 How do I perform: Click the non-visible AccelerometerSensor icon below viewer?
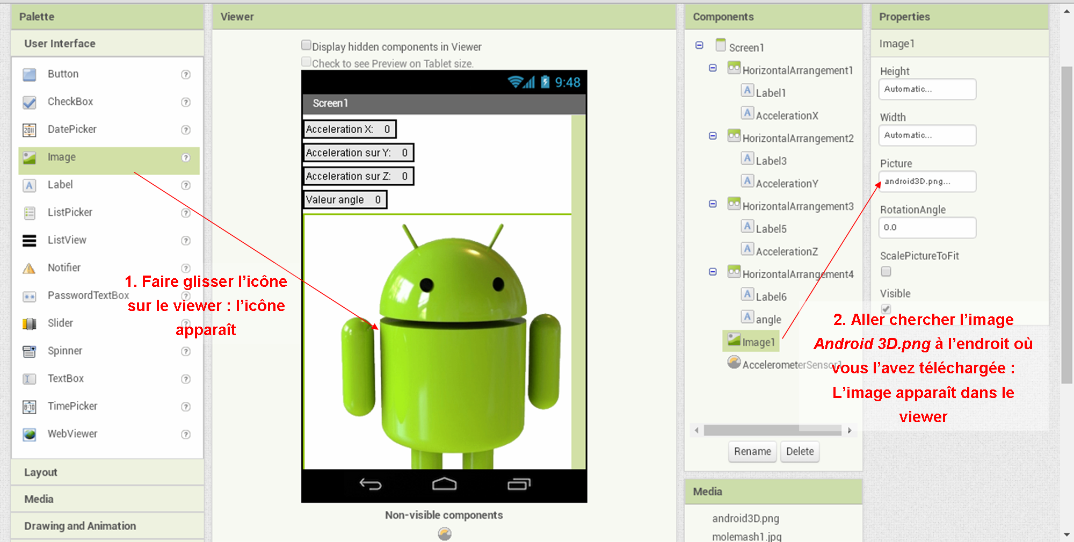click(x=445, y=533)
